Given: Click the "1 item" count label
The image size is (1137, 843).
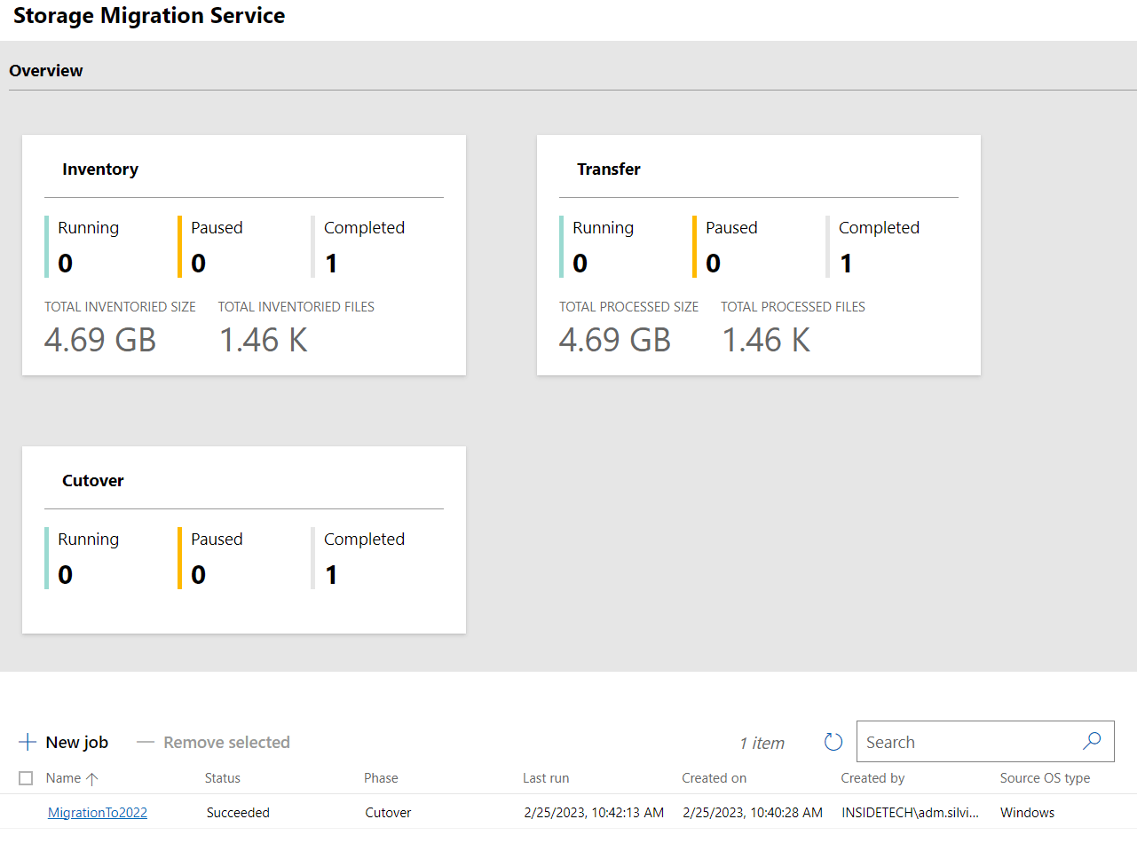Looking at the screenshot, I should tap(762, 743).
